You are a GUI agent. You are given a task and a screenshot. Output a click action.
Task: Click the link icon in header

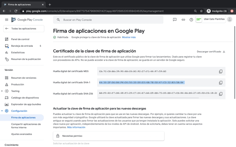(183, 20)
